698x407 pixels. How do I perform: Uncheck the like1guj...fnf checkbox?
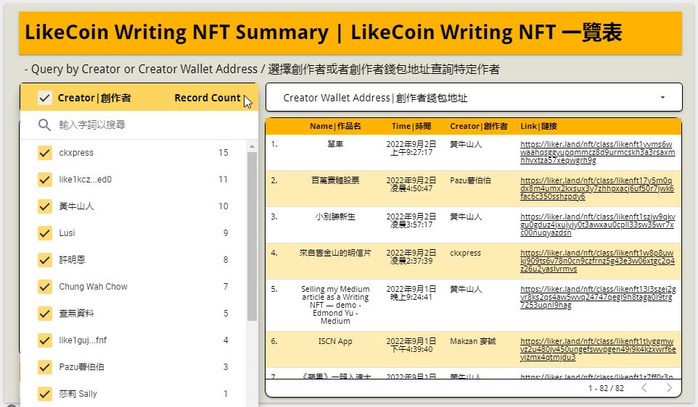(44, 340)
